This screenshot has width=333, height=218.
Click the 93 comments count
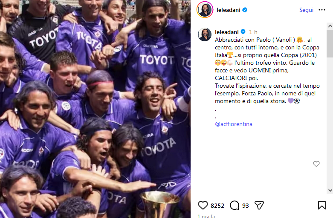[x=245, y=206]
